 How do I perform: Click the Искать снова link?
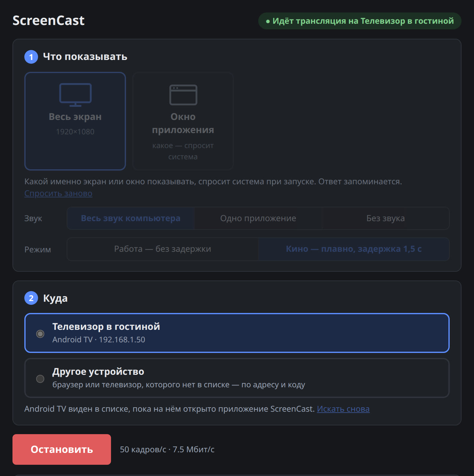[x=343, y=409]
